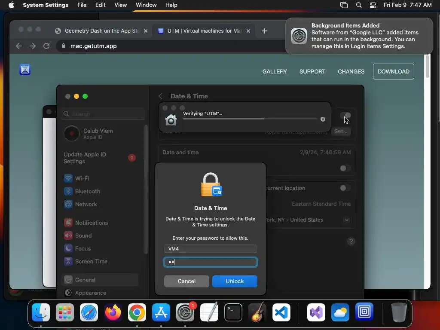The image size is (440, 330).
Task: Click the help question mark button
Action: coord(351,241)
